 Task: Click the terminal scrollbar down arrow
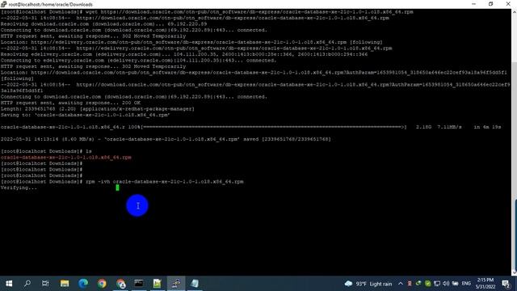point(514,272)
